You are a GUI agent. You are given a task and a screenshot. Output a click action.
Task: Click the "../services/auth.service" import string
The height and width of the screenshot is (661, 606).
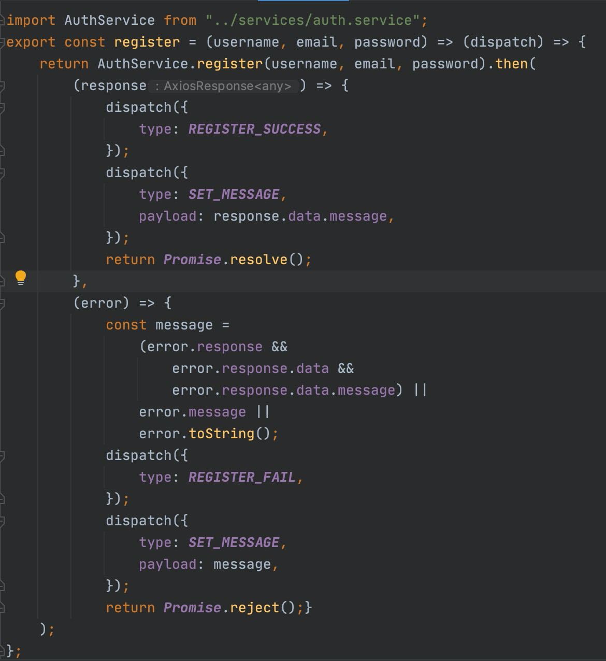pyautogui.click(x=312, y=20)
